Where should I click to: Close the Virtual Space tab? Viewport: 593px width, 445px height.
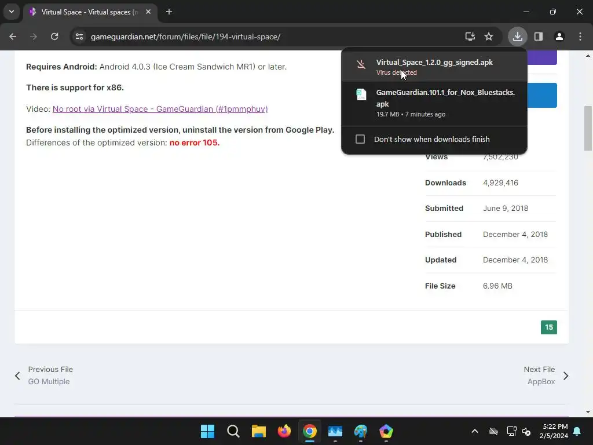[148, 12]
